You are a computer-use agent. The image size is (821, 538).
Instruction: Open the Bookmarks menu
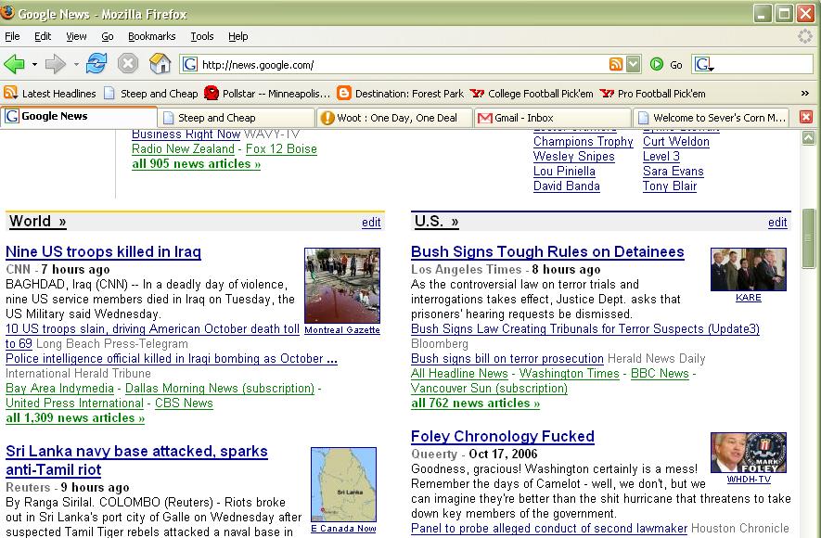pyautogui.click(x=151, y=36)
